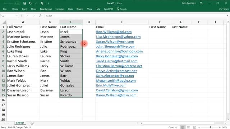Switch to the Home ribbon tab
Image resolution: width=230 pixels, height=129 pixels.
pyautogui.click(x=15, y=9)
